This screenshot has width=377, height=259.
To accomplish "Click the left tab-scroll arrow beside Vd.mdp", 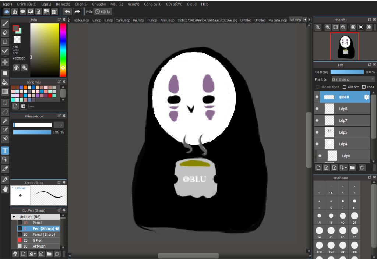I will (x=305, y=20).
